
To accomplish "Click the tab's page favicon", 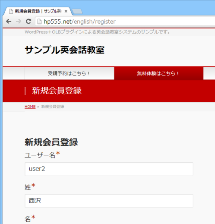I will (11, 11).
